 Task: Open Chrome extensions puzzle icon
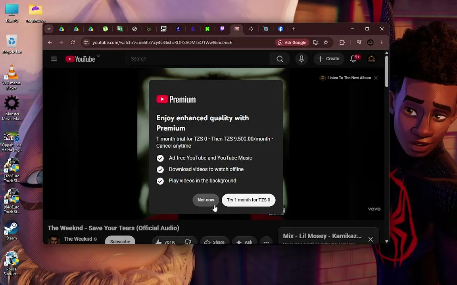342,42
